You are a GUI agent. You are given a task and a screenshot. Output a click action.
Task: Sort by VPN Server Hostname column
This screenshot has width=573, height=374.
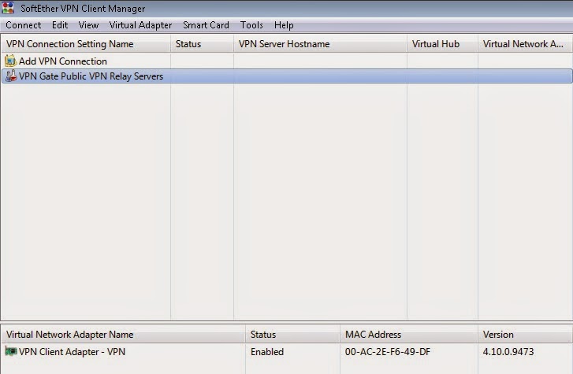coord(320,44)
